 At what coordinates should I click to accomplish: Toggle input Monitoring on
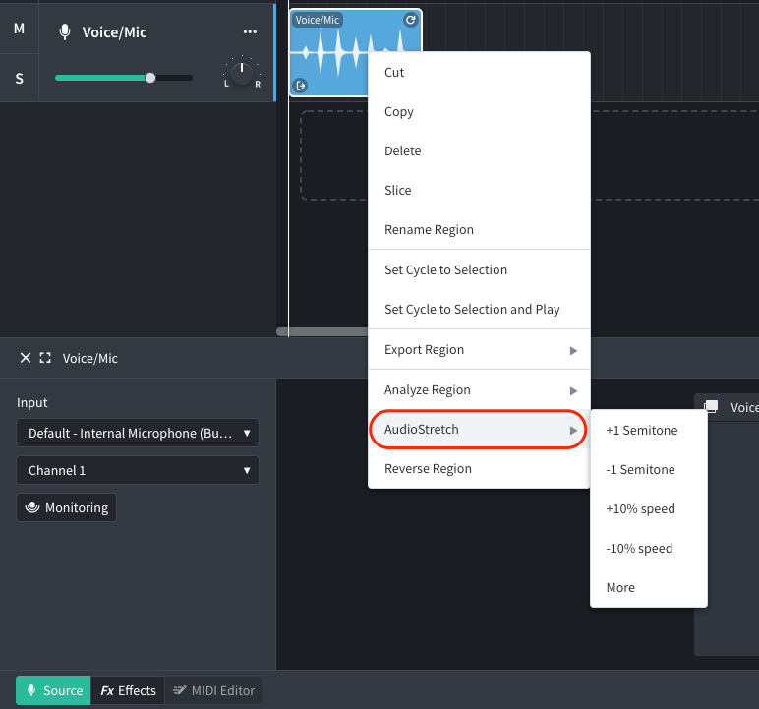click(x=66, y=507)
